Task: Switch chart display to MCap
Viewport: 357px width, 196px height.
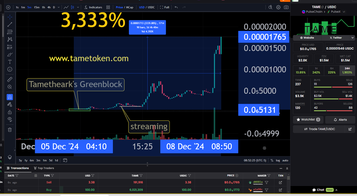Action: (129, 7)
